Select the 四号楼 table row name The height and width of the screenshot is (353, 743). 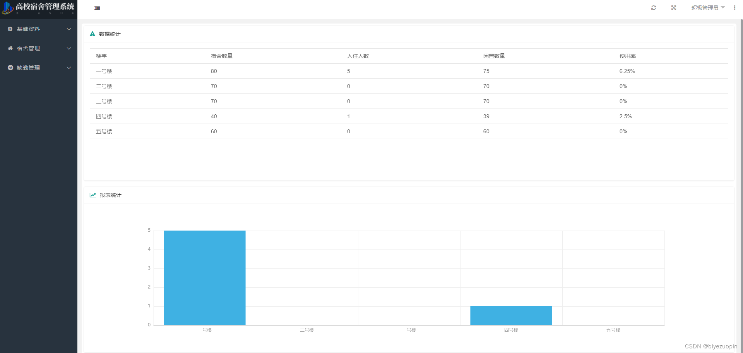pos(104,116)
